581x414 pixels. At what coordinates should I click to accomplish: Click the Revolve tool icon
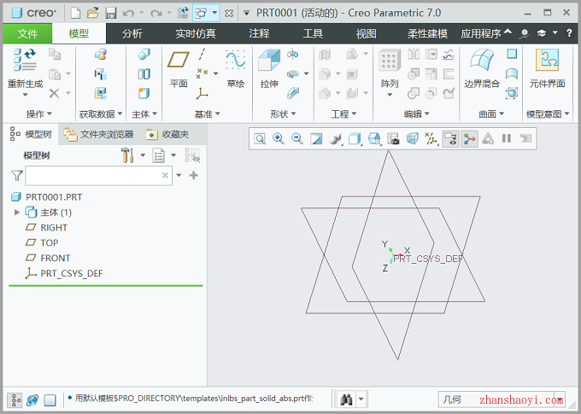(293, 54)
